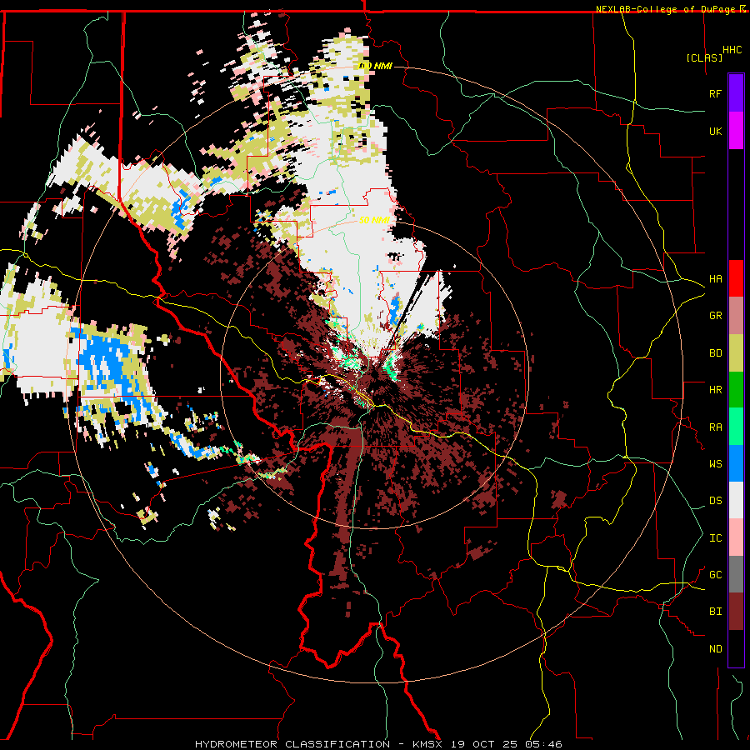Click the HR legend label

coord(715,390)
